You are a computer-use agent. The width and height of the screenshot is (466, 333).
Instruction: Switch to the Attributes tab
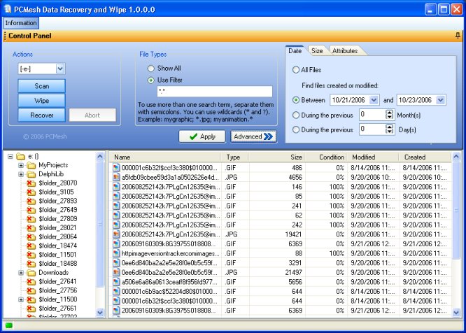345,51
